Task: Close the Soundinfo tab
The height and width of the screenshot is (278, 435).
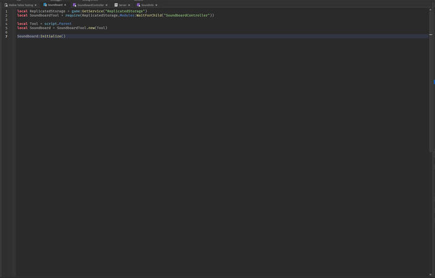Action: [156, 6]
